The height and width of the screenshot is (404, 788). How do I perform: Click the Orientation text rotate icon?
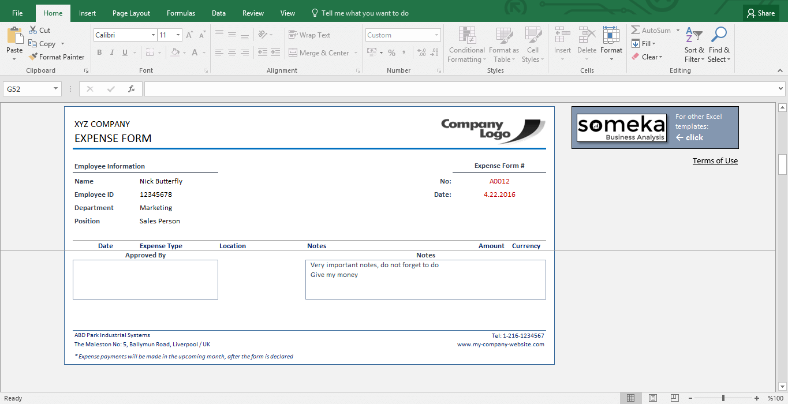(x=263, y=35)
